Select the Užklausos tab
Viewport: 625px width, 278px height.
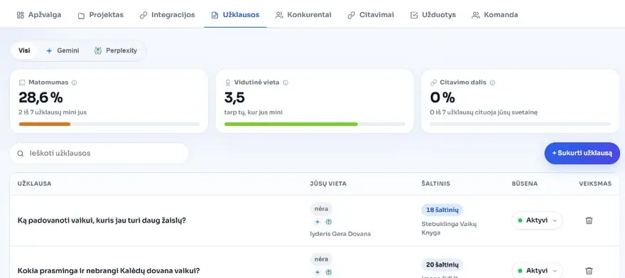click(x=235, y=15)
